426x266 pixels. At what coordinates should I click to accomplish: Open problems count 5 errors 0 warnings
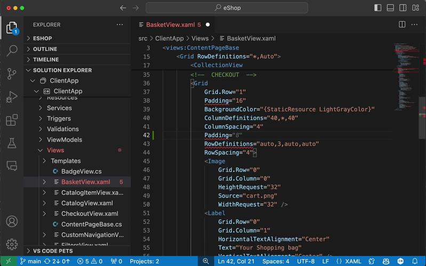click(90, 261)
